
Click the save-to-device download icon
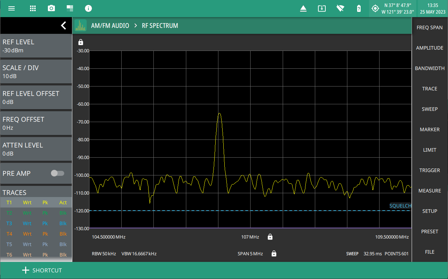(x=322, y=8)
